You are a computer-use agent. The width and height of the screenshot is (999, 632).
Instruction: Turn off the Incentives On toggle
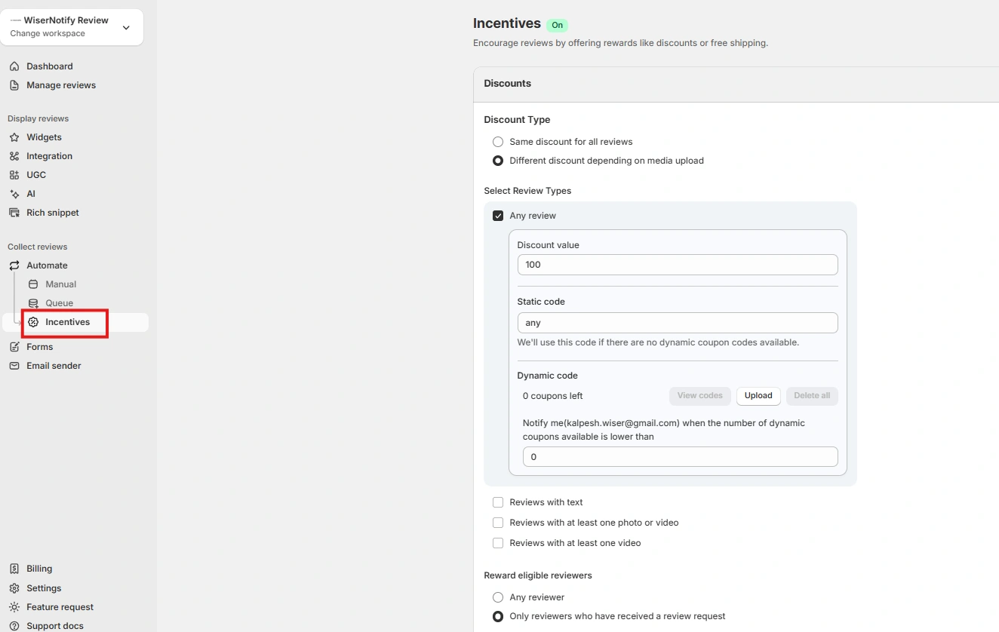point(557,25)
